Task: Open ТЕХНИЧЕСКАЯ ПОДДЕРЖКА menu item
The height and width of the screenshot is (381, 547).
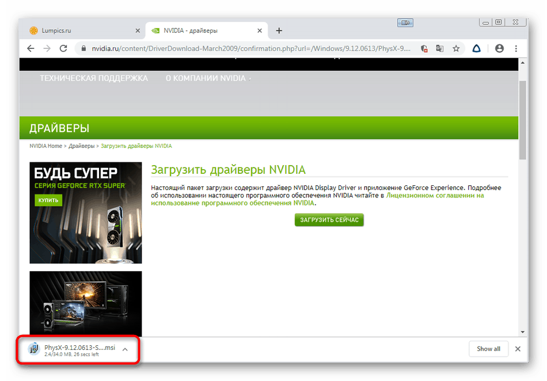Action: [x=94, y=78]
